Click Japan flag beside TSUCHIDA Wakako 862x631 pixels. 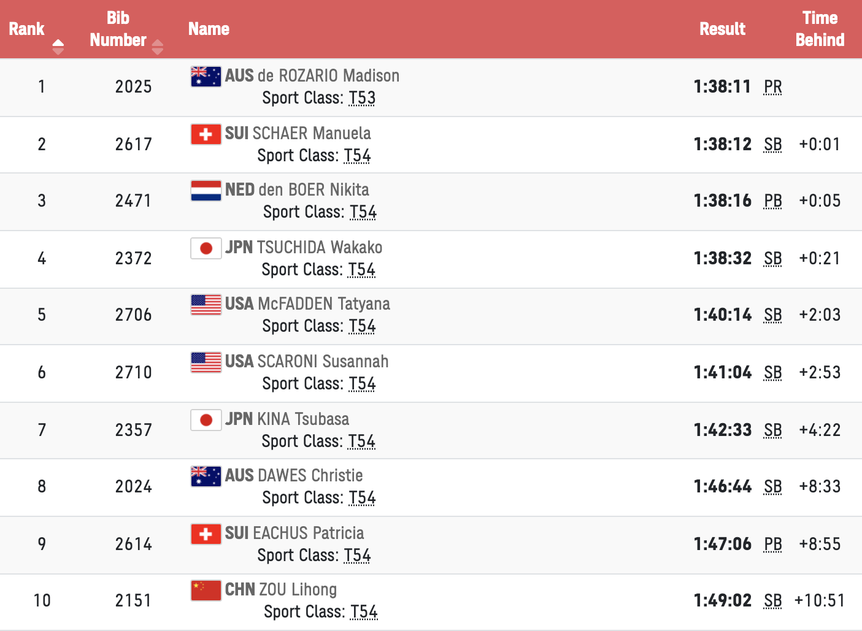(x=206, y=248)
